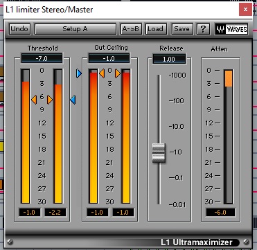The width and height of the screenshot is (257, 250).
Task: Grab the Release slider handle
Action: [159, 153]
